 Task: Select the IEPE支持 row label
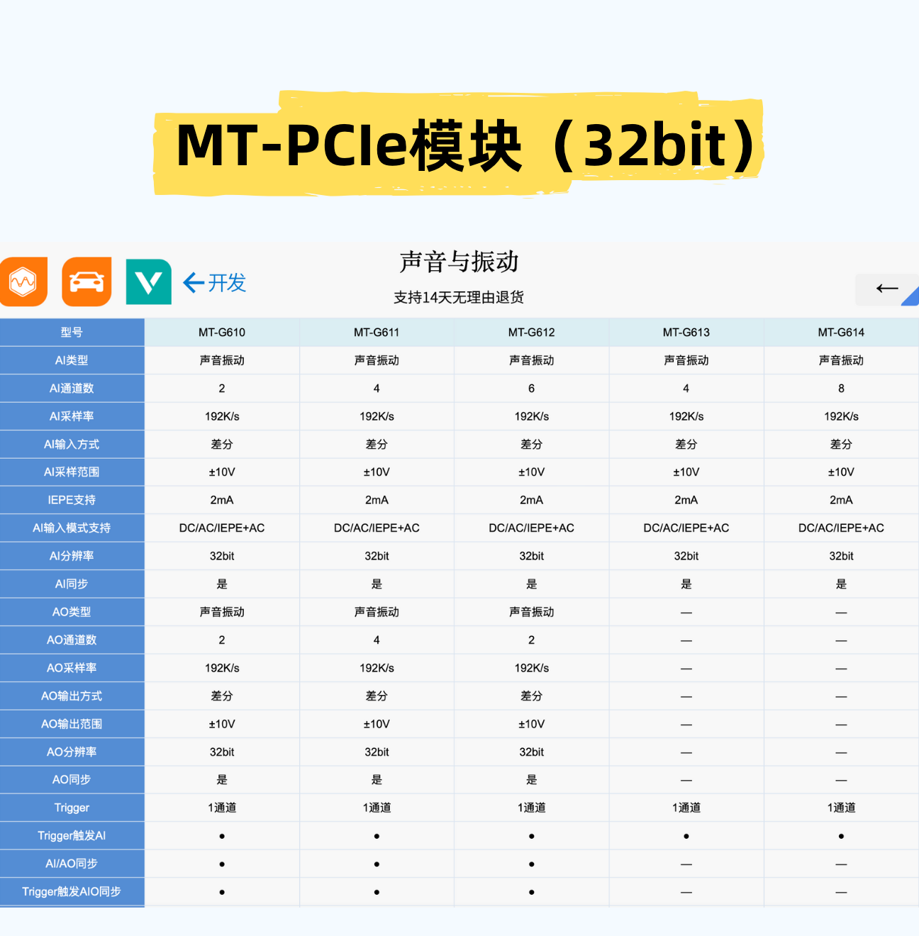point(72,500)
